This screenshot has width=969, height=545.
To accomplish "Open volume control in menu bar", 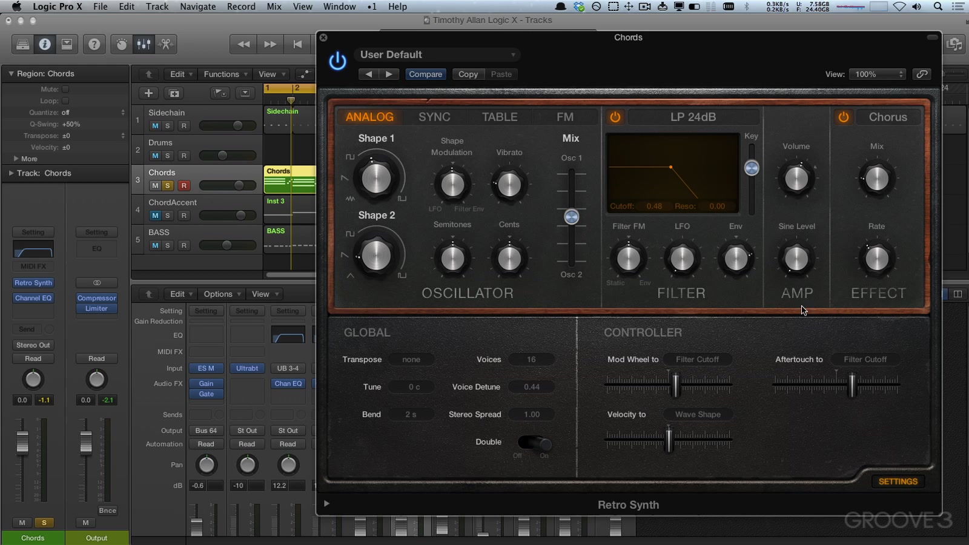I will coord(917,7).
